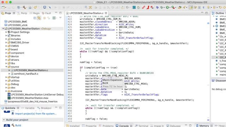This screenshot has height=127, width=226.
Task: Expand the BME280_Driver folder
Action: point(6,42)
